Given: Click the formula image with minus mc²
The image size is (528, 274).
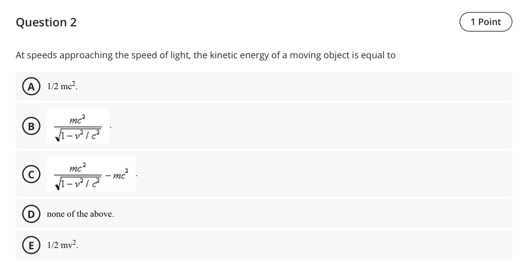Looking at the screenshot, I should click(x=91, y=174).
